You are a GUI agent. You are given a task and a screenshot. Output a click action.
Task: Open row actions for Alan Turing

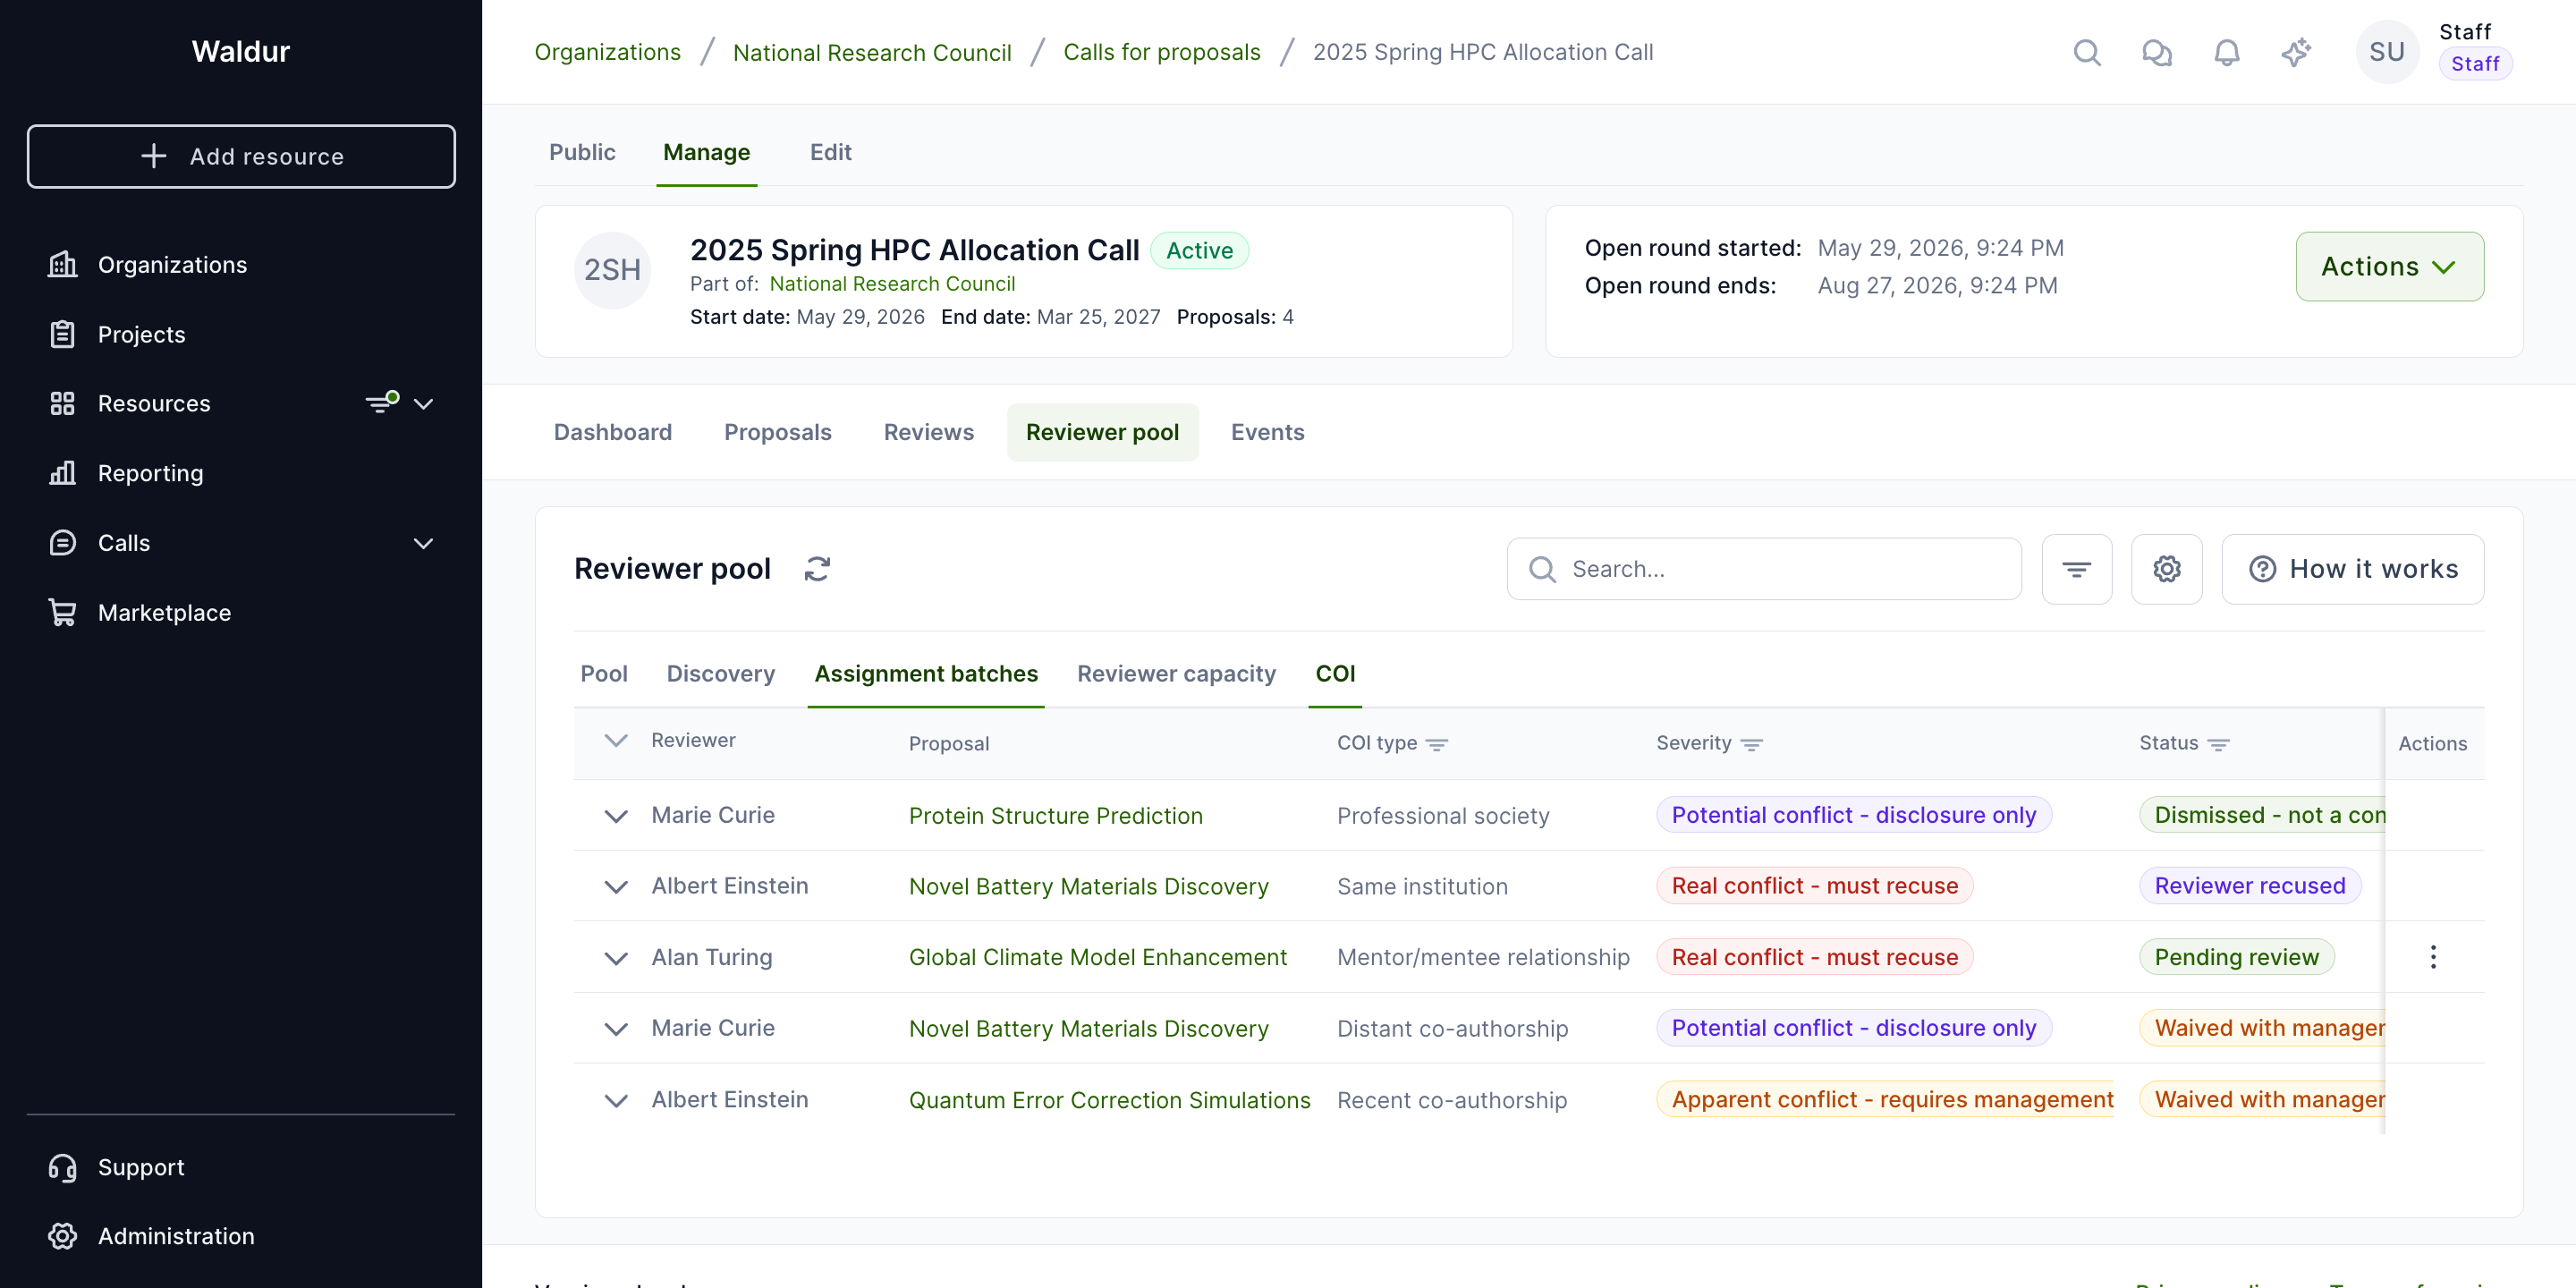point(2432,957)
